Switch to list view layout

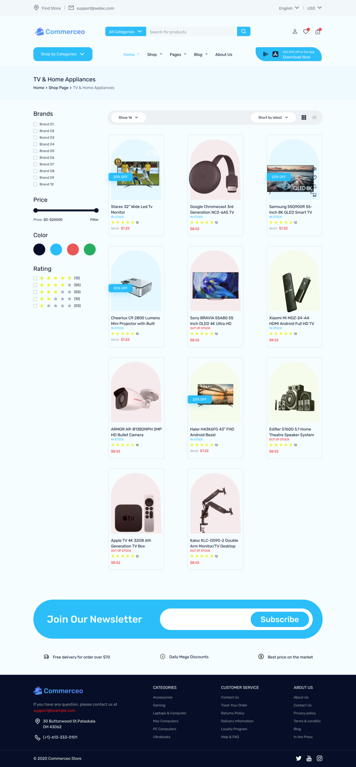click(315, 118)
